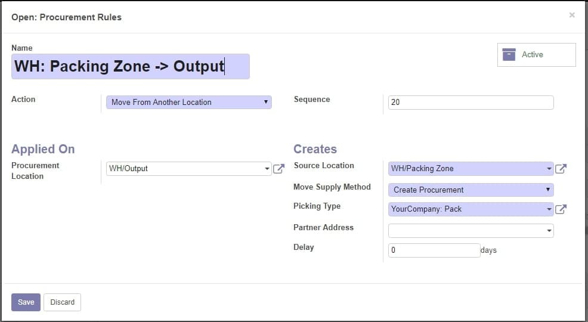This screenshot has width=588, height=322.
Task: Click the Applied On section heading
Action: [43, 149]
